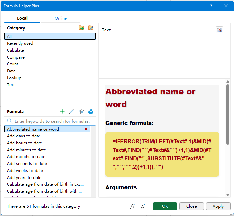
Task: Switch to the Online tab
Action: [x=61, y=18]
